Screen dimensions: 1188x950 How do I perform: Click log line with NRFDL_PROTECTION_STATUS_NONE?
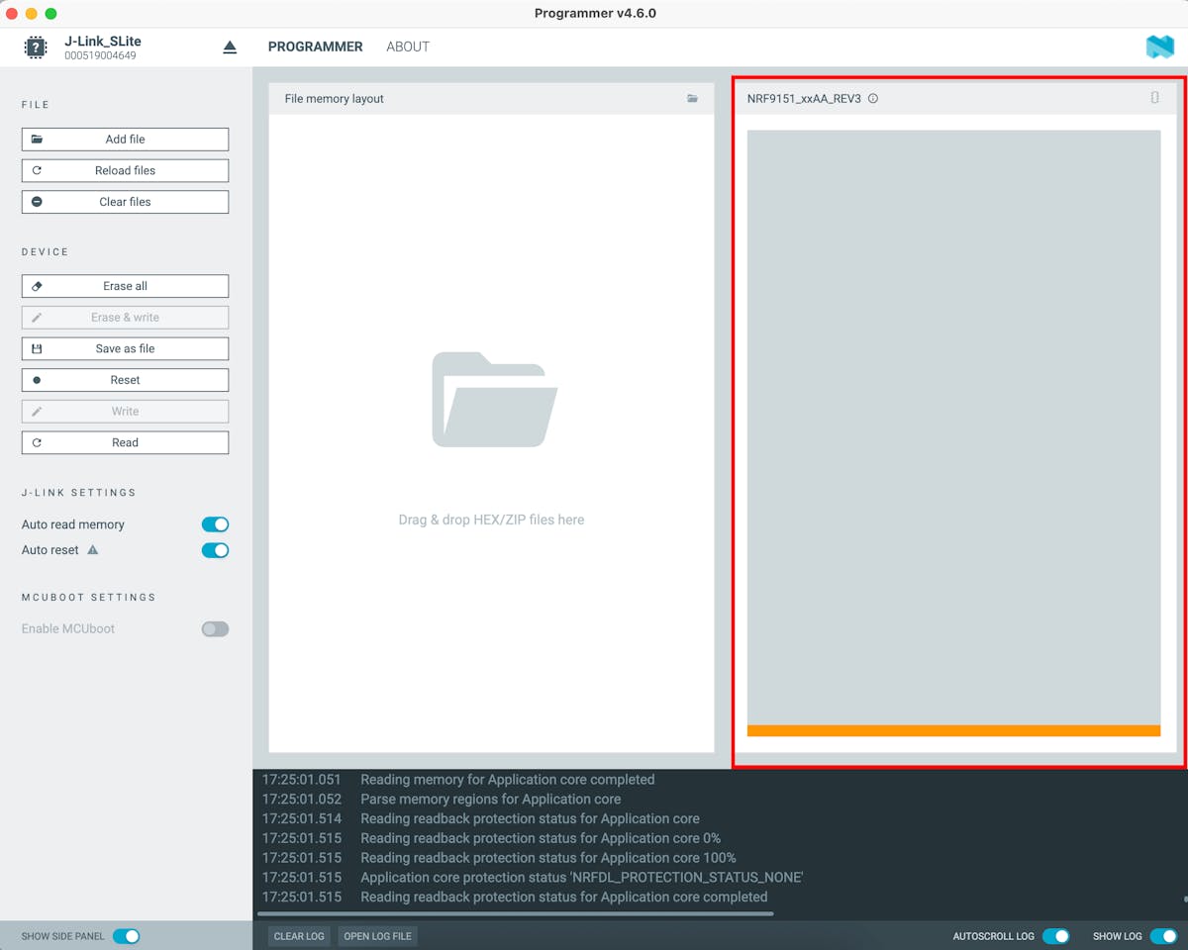pos(582,878)
